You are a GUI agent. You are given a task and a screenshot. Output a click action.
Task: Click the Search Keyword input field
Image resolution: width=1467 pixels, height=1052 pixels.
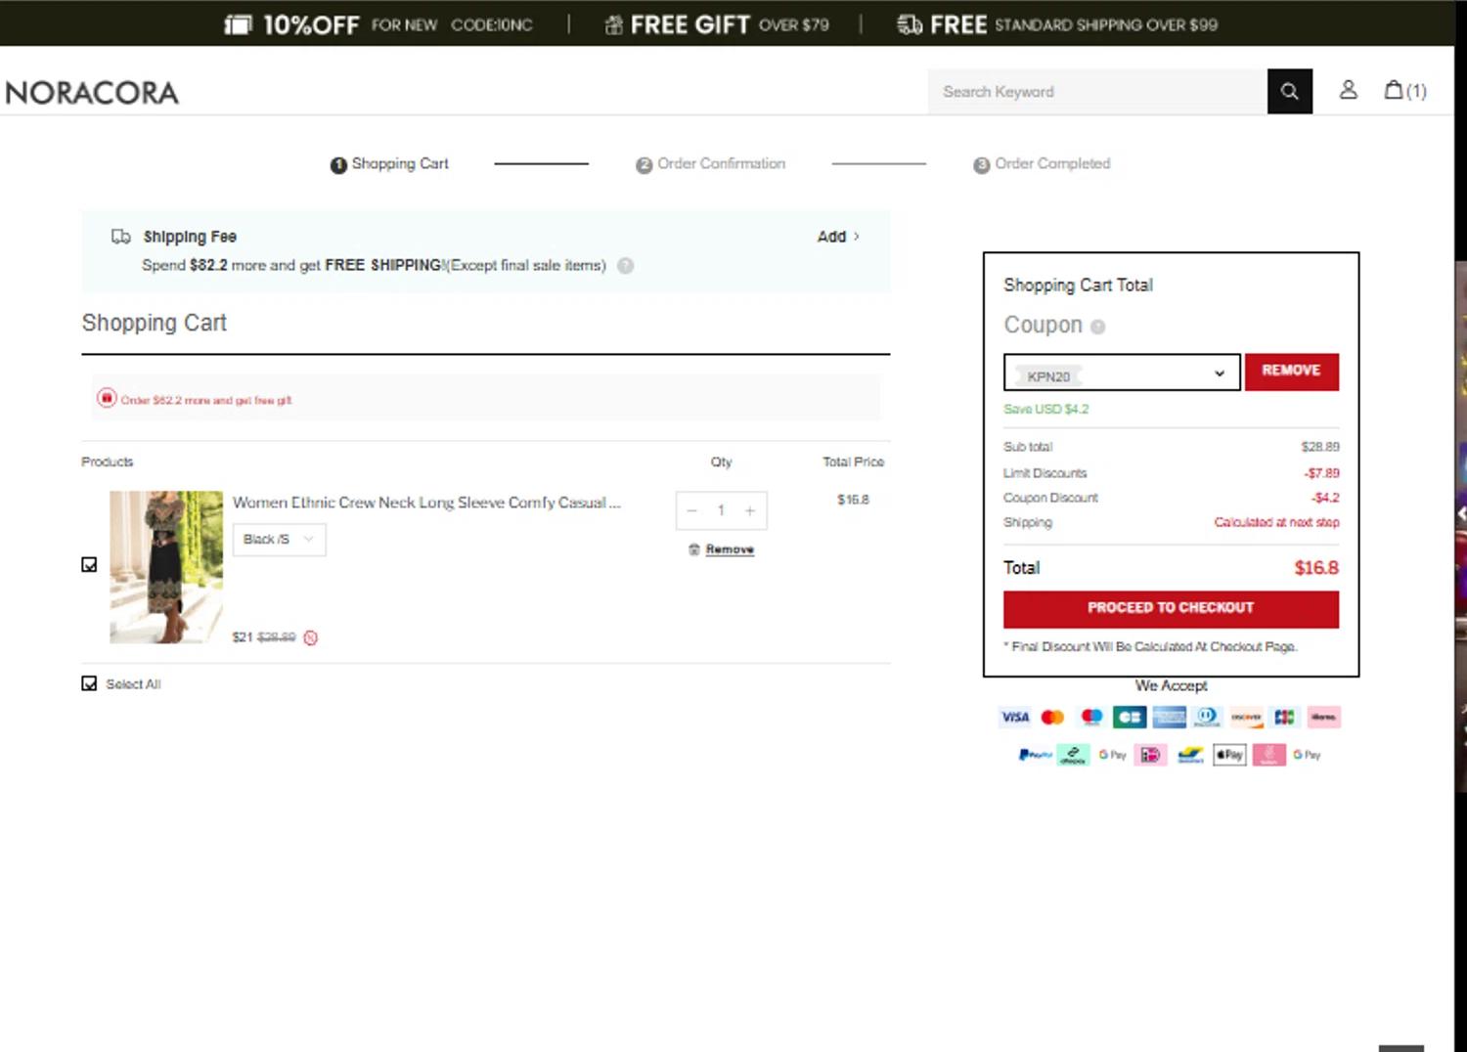pyautogui.click(x=1097, y=91)
